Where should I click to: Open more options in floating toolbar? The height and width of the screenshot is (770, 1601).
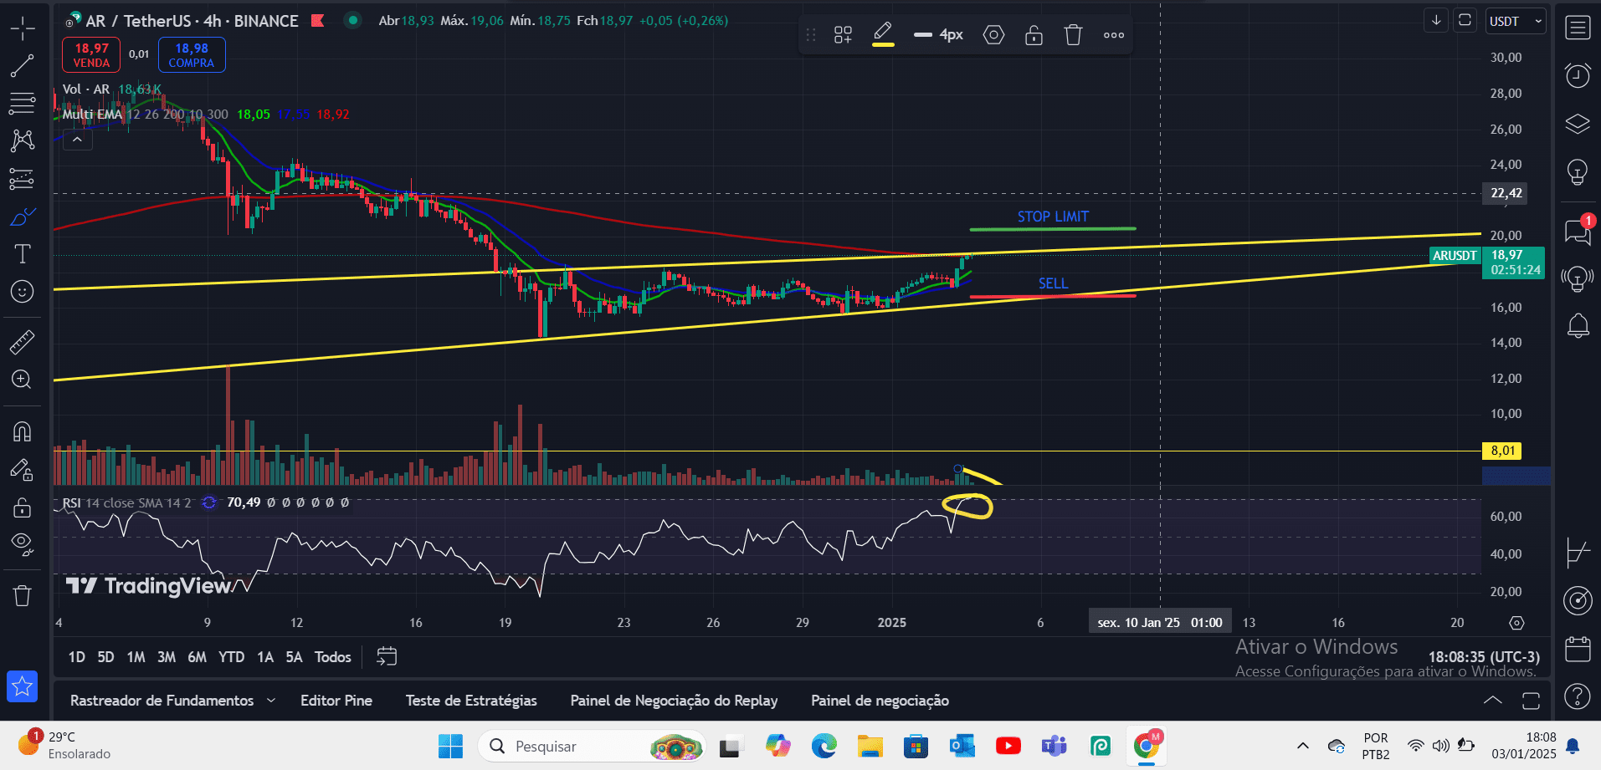[1113, 35]
